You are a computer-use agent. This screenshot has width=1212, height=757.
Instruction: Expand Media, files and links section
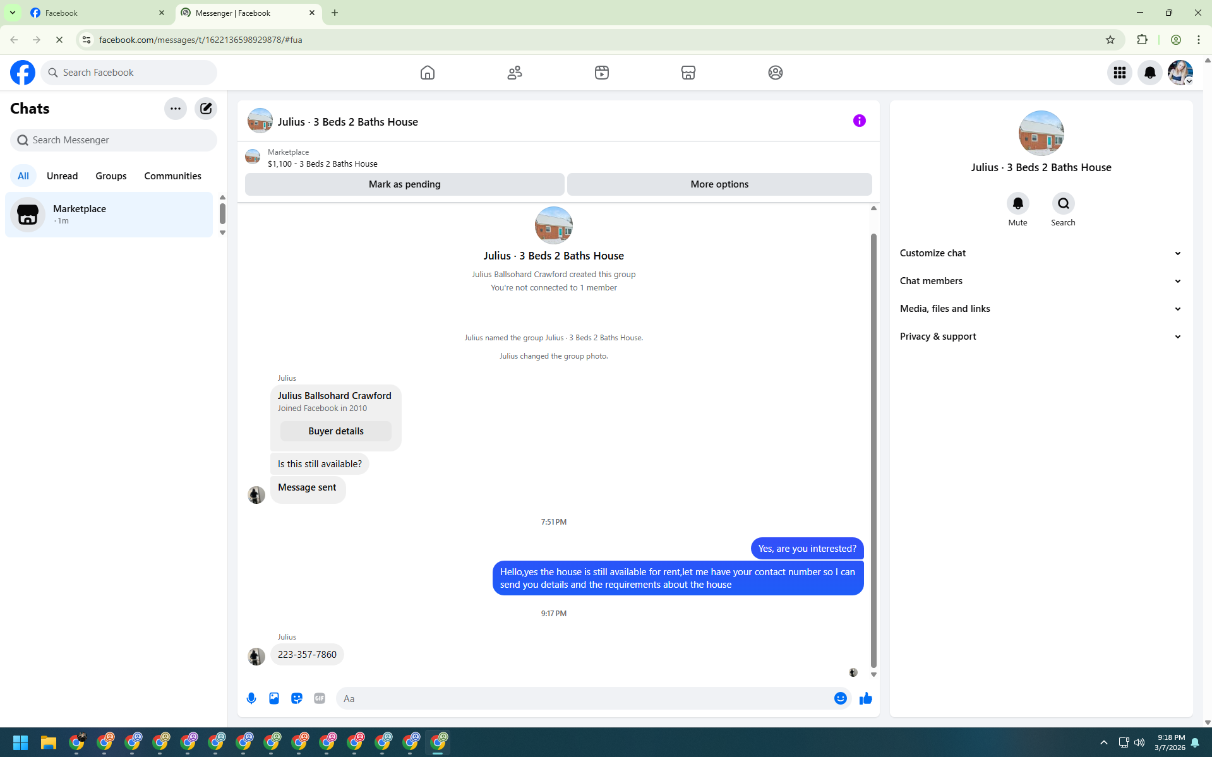(1041, 309)
